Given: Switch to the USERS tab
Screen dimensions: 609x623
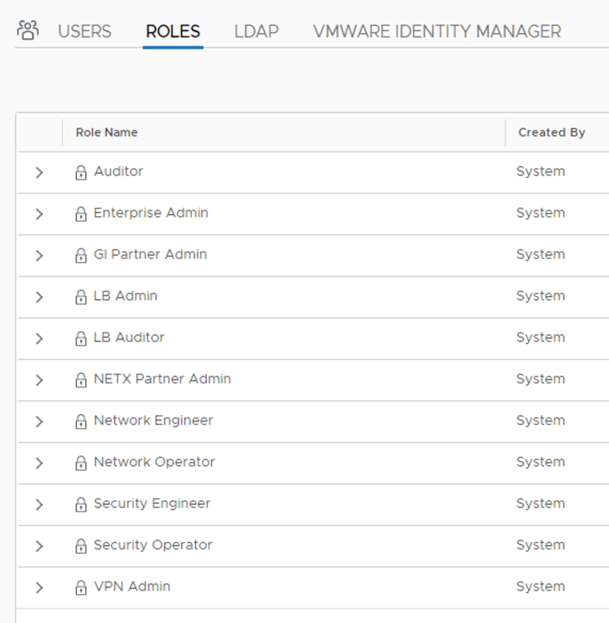Looking at the screenshot, I should pyautogui.click(x=84, y=31).
